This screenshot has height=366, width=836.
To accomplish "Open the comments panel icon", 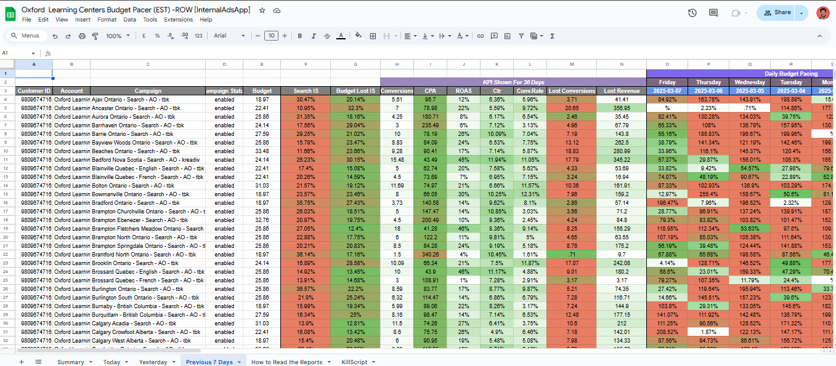I will pyautogui.click(x=713, y=13).
